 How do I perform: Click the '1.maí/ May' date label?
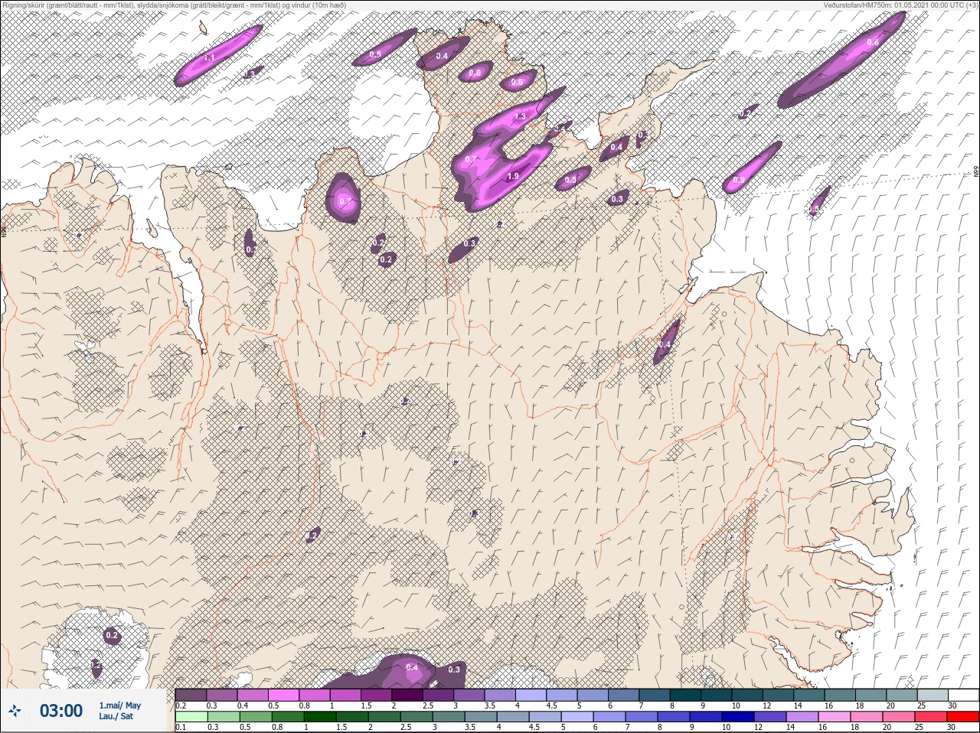(x=119, y=705)
